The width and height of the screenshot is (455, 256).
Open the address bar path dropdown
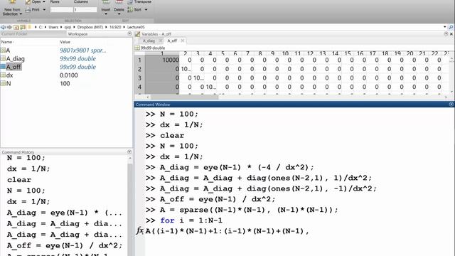coord(444,27)
